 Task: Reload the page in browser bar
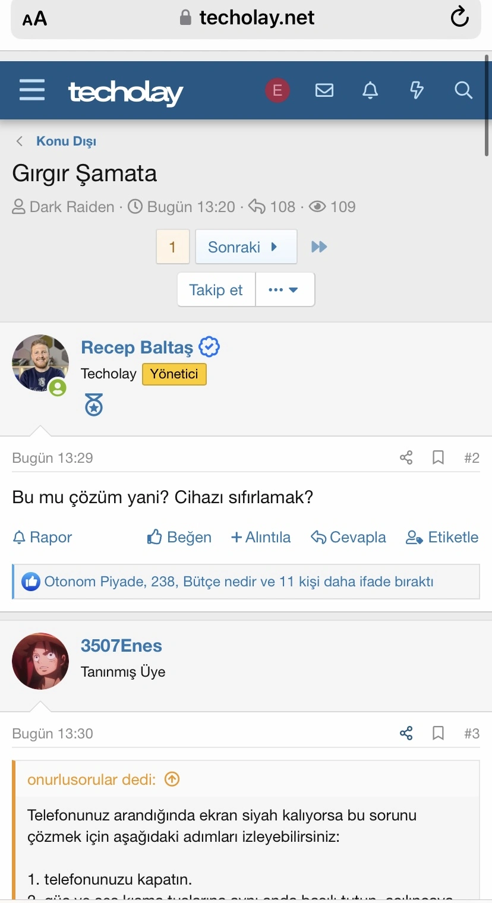click(459, 18)
